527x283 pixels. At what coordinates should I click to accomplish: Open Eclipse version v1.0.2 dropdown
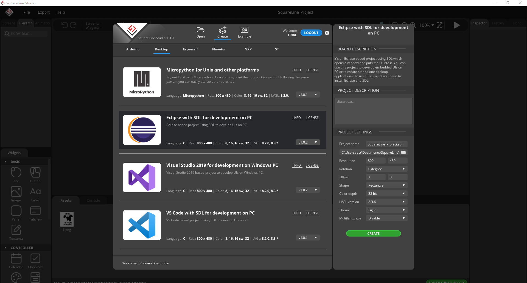click(308, 142)
